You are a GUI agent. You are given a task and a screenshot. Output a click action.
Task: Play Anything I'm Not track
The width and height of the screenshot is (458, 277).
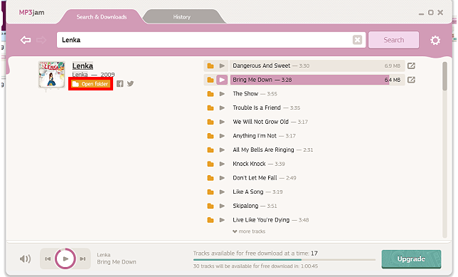pyautogui.click(x=222, y=136)
